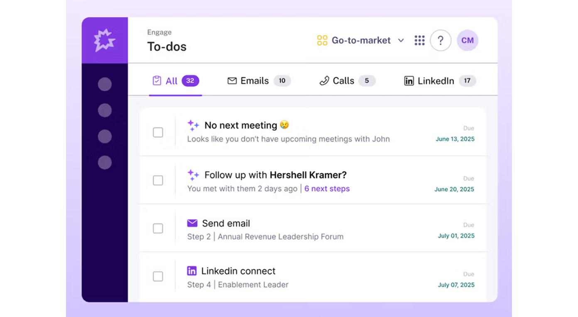Viewport: 578px width, 317px height.
Task: Select the second sidebar navigation dot
Action: [105, 110]
